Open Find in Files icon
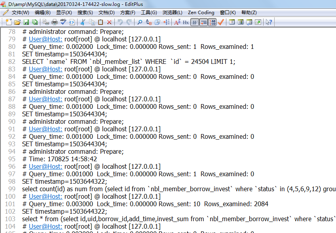Screen dimensions: 336x233 [158, 22]
